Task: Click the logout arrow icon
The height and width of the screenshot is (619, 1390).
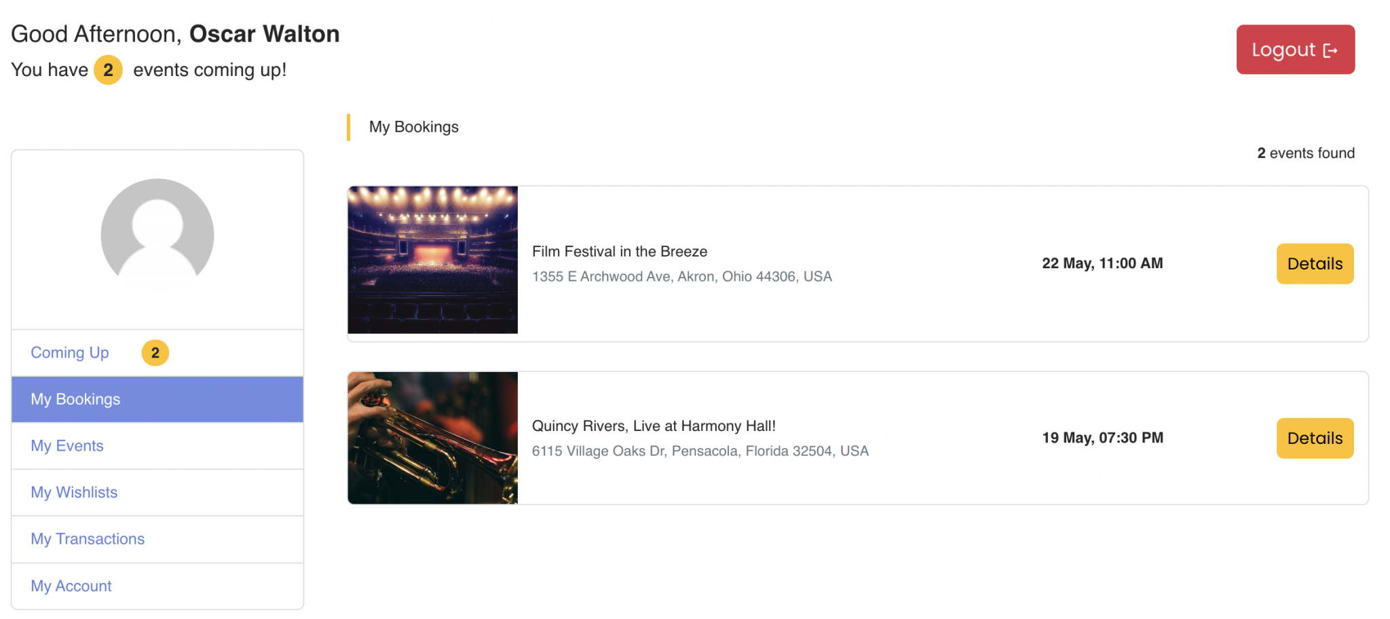Action: (x=1331, y=49)
